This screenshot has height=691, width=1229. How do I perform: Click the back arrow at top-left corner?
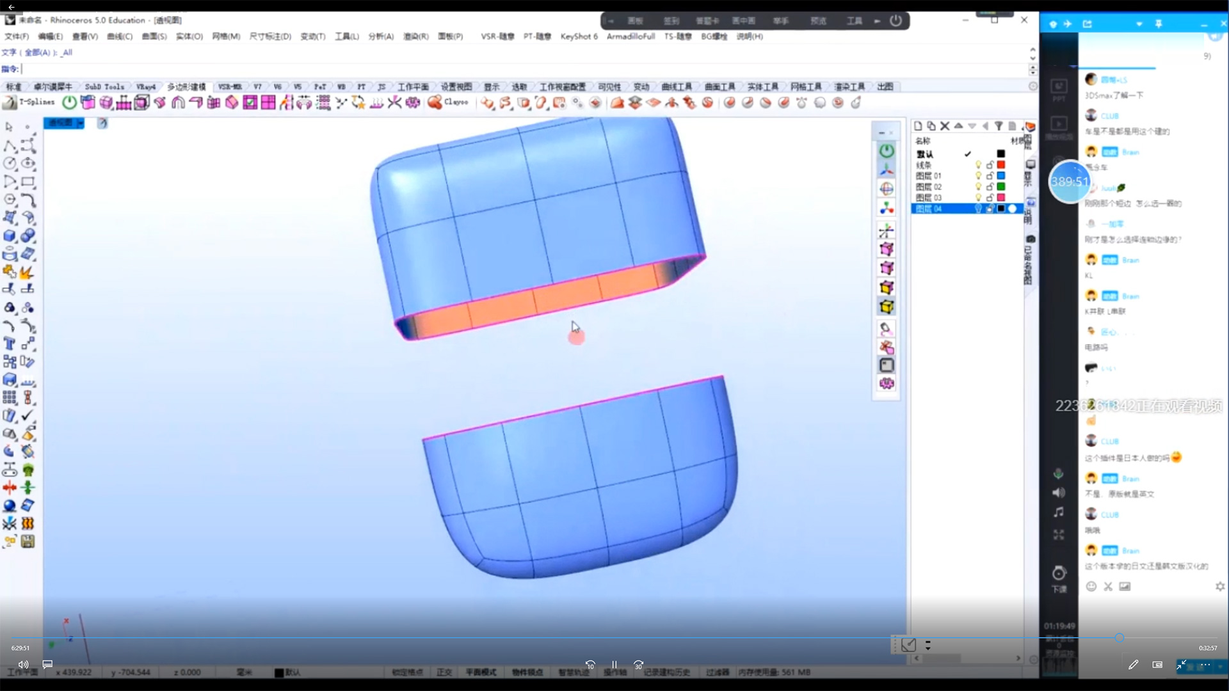coord(11,7)
